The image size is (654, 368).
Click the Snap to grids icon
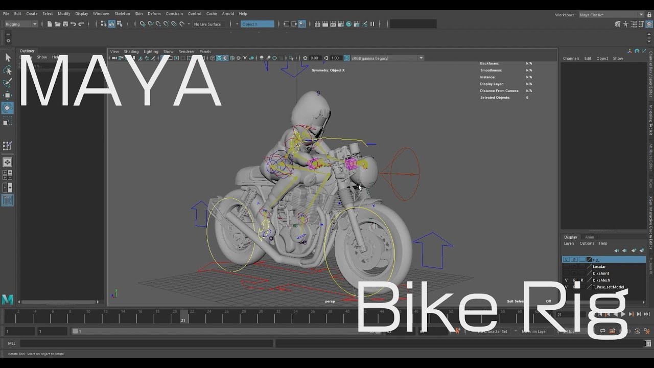(143, 24)
